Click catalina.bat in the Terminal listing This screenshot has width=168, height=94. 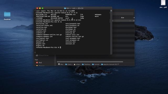(x=41, y=27)
